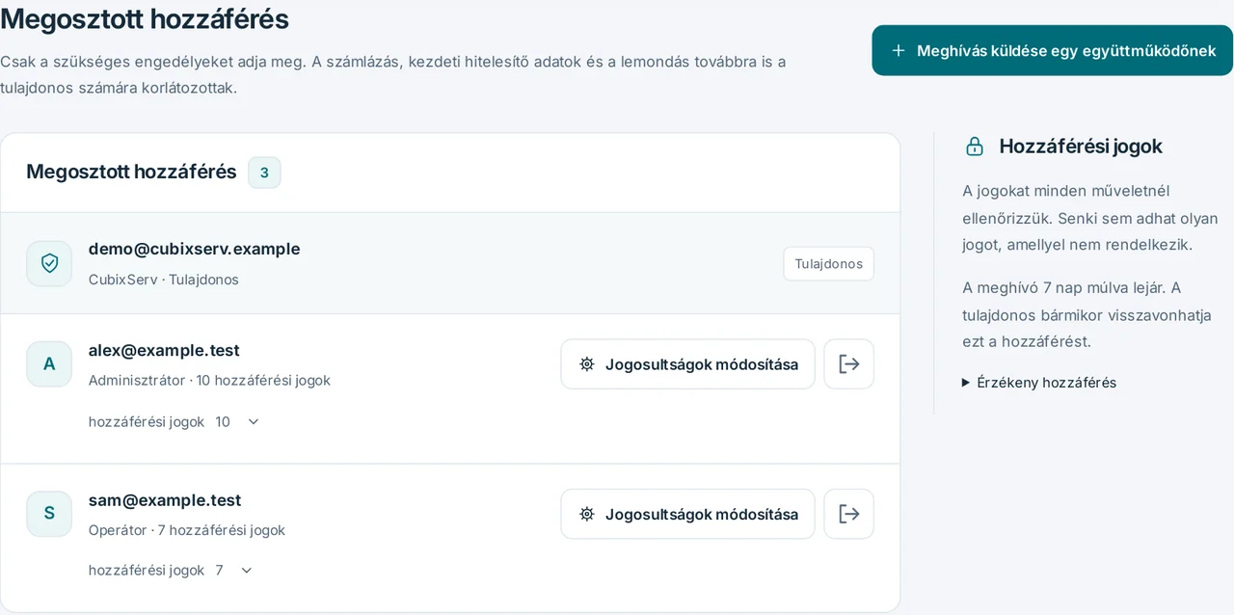
Task: Click the A avatar for alex@example.test
Action: click(49, 363)
